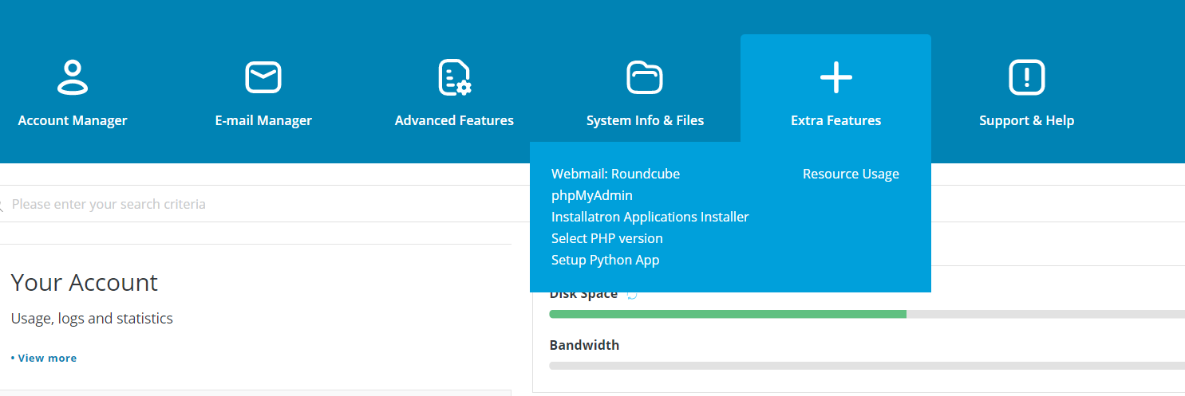This screenshot has width=1185, height=396.
Task: Click the green Disk Space usage bar
Action: pos(727,314)
